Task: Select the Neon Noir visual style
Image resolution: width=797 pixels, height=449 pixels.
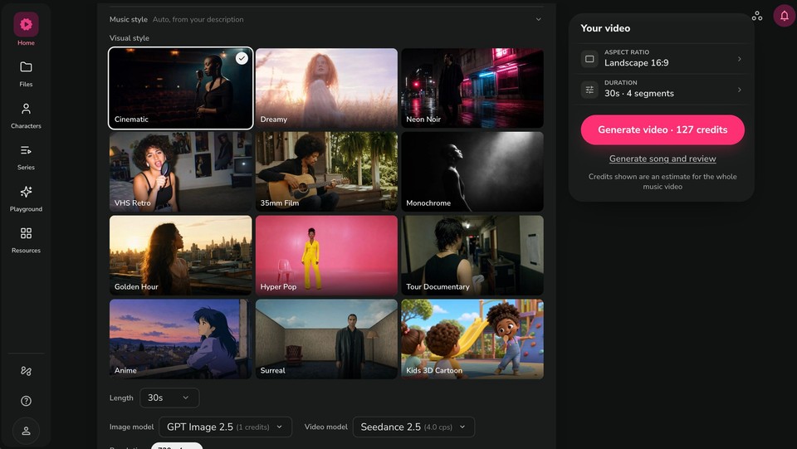Action: tap(472, 88)
